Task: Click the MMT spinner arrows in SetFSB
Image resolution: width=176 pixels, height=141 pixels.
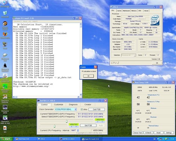Action: (x=78, y=130)
